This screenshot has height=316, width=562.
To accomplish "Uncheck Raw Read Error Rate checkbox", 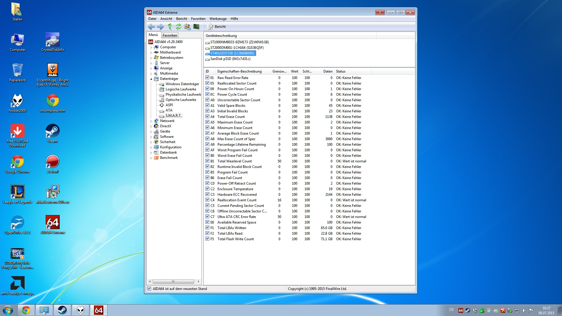I will tap(207, 78).
